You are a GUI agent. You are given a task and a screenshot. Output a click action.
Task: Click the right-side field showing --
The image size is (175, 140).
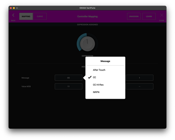(140, 86)
